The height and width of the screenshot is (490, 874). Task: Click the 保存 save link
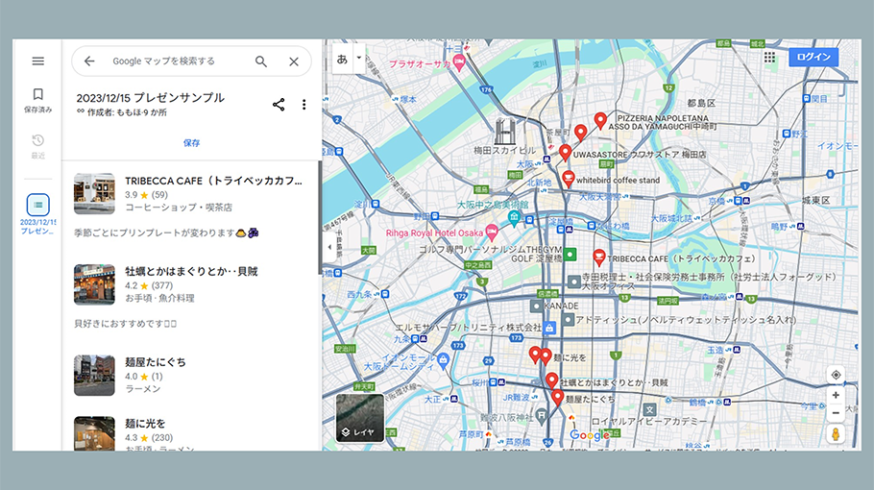pyautogui.click(x=192, y=143)
